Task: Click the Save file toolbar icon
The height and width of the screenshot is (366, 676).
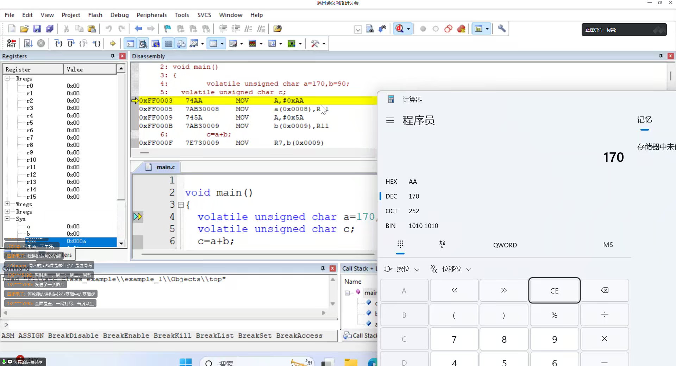Action: click(37, 29)
